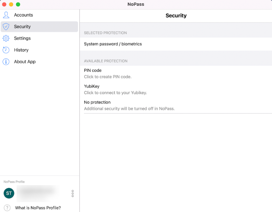Open the Settings sidebar label
The height and width of the screenshot is (212, 272).
pyautogui.click(x=22, y=38)
